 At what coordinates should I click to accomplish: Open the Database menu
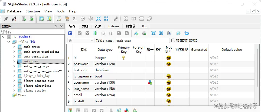(x=14, y=11)
